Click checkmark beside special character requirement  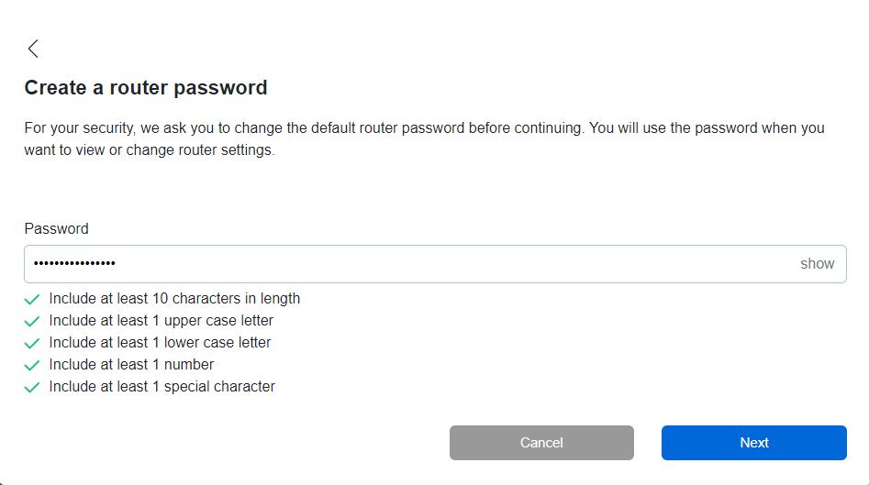pyautogui.click(x=32, y=387)
